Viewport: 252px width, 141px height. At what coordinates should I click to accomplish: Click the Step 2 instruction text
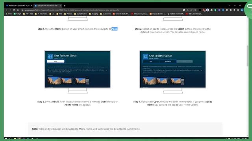point(173,31)
